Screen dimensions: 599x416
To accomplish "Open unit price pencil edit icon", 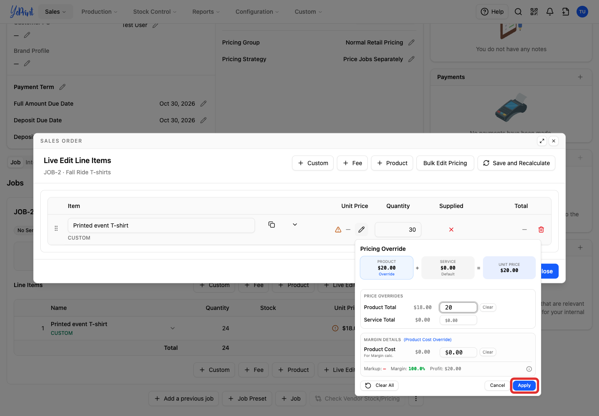I will pos(361,230).
